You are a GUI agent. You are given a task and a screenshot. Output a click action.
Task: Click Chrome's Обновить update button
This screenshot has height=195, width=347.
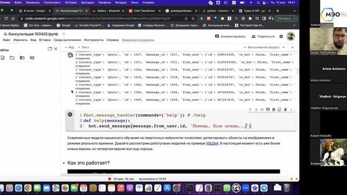tap(286, 18)
